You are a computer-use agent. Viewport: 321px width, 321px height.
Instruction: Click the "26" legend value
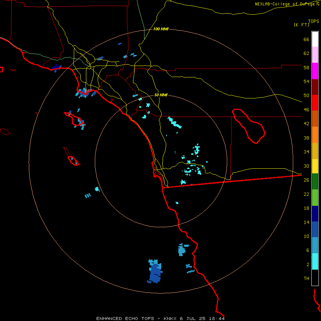pyautogui.click(x=306, y=180)
